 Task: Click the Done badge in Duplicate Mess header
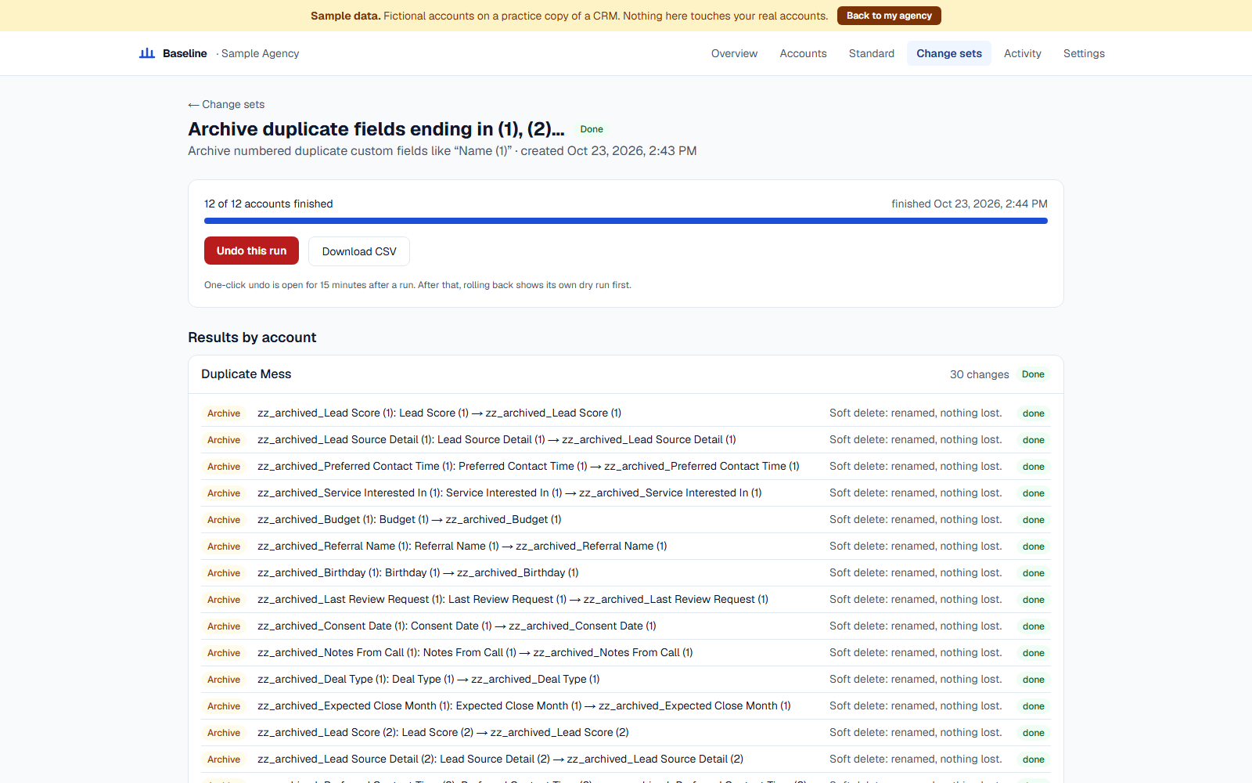click(1033, 374)
